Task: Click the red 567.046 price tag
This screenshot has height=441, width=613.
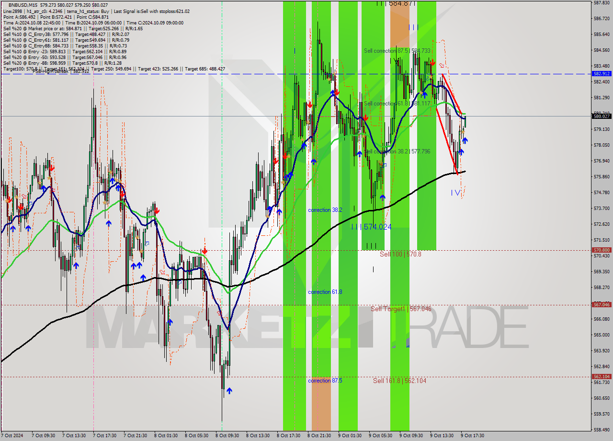Action: coord(602,305)
